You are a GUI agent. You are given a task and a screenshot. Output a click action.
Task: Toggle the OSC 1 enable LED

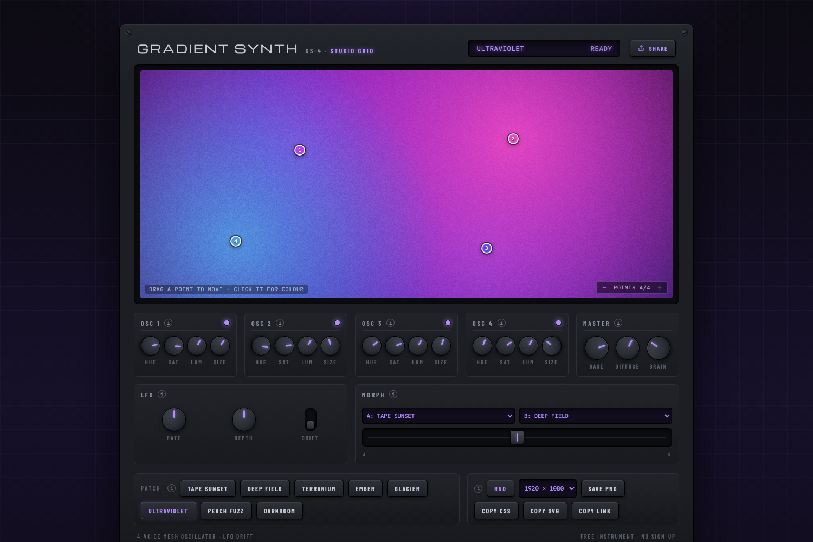click(227, 323)
